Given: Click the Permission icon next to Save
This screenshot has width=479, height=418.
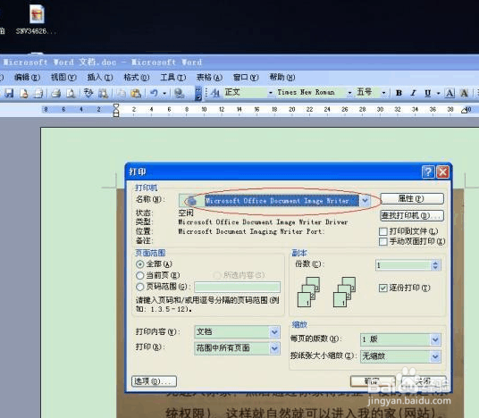Looking at the screenshot, I should [x=24, y=93].
